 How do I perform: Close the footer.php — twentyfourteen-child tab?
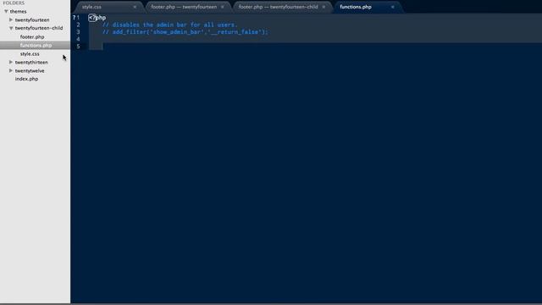tap(324, 7)
